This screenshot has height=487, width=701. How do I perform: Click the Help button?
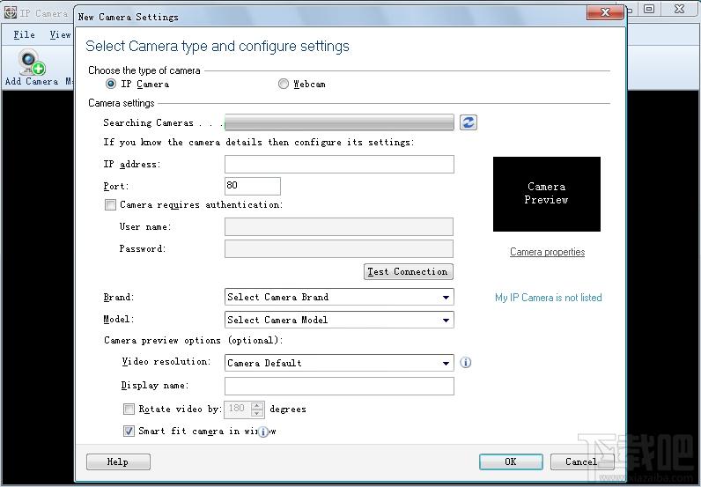pos(118,461)
